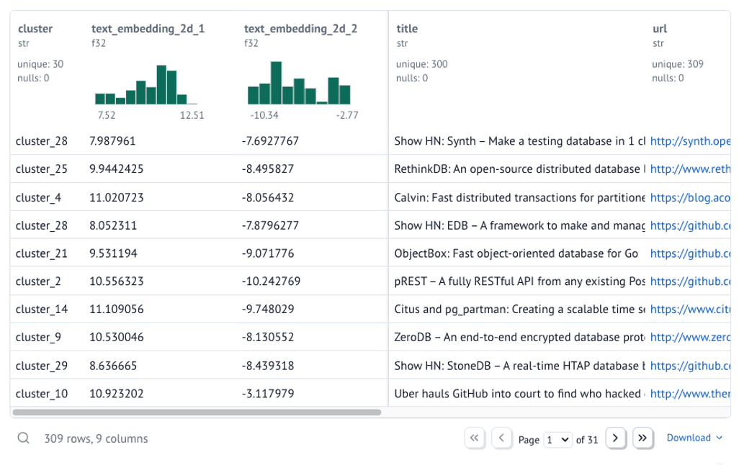Click the text_embedding_2d_2 histogram chart
The width and height of the screenshot is (739, 465).
[x=299, y=83]
